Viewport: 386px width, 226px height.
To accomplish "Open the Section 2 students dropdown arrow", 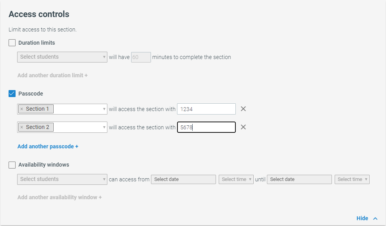I will pos(104,127).
